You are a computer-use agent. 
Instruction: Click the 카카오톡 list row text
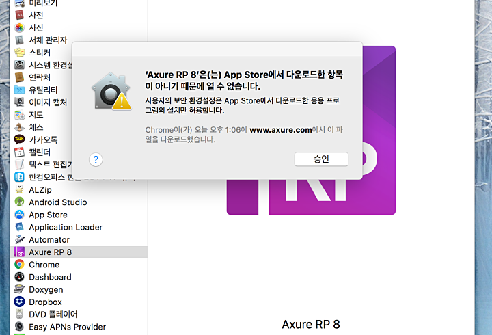pyautogui.click(x=43, y=139)
